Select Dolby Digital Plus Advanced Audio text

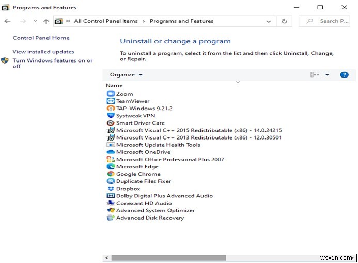click(x=164, y=196)
